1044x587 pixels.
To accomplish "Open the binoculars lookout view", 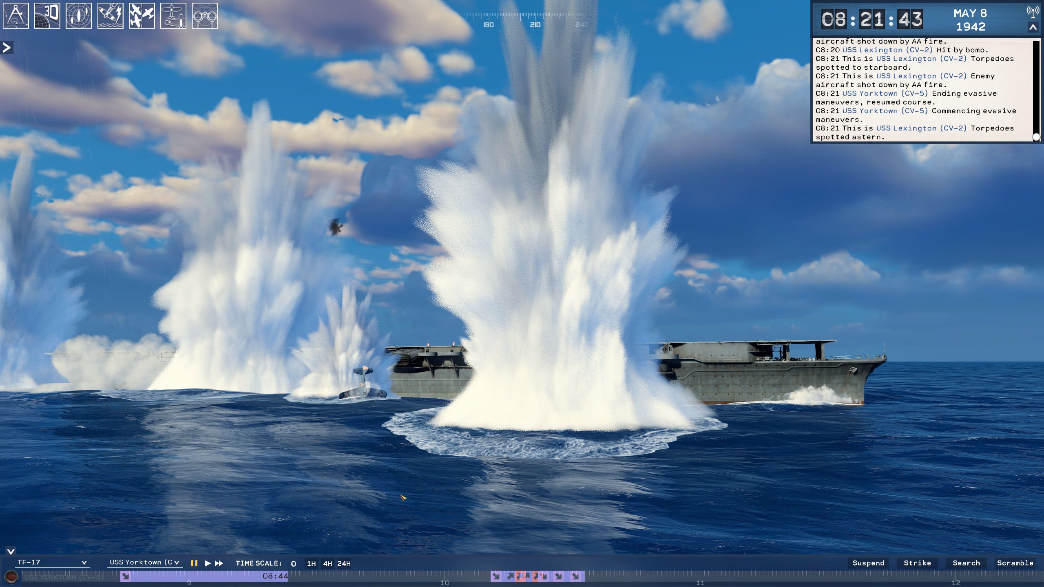I will tap(205, 16).
